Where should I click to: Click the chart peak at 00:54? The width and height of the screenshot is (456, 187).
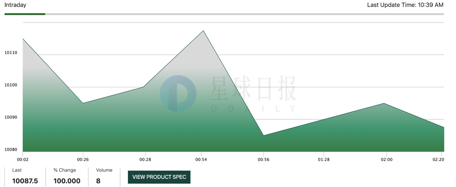203,31
